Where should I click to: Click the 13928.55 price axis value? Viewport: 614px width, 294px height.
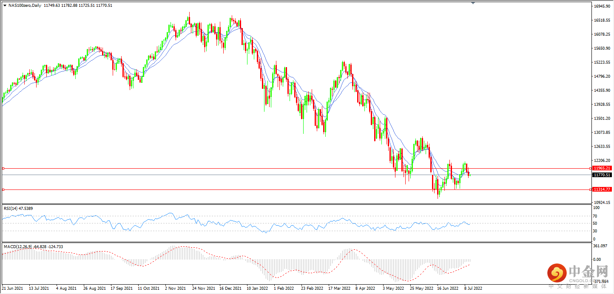pyautogui.click(x=603, y=105)
